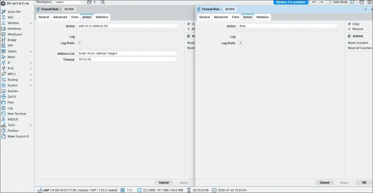Open Action dropdown showing add src to address list
This screenshot has height=193, width=373.
127,26
